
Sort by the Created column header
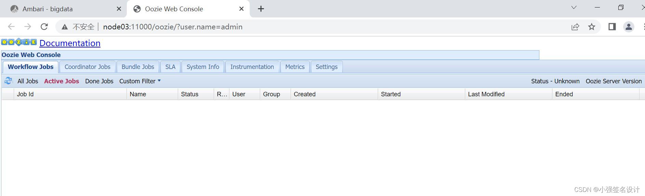(x=334, y=94)
